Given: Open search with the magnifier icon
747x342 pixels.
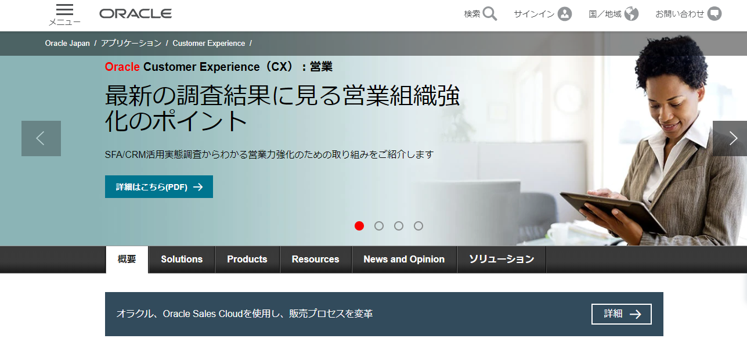Looking at the screenshot, I should coord(490,14).
